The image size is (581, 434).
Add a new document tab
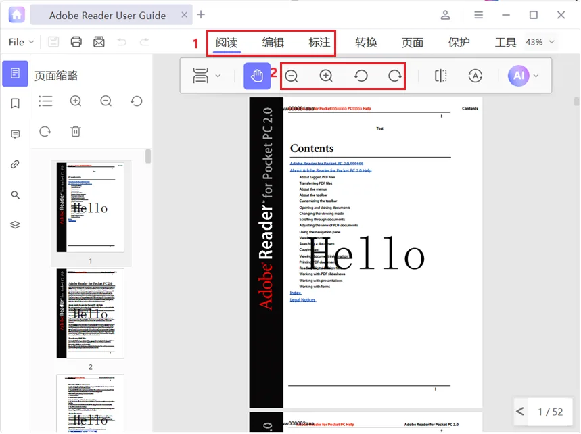coord(201,14)
